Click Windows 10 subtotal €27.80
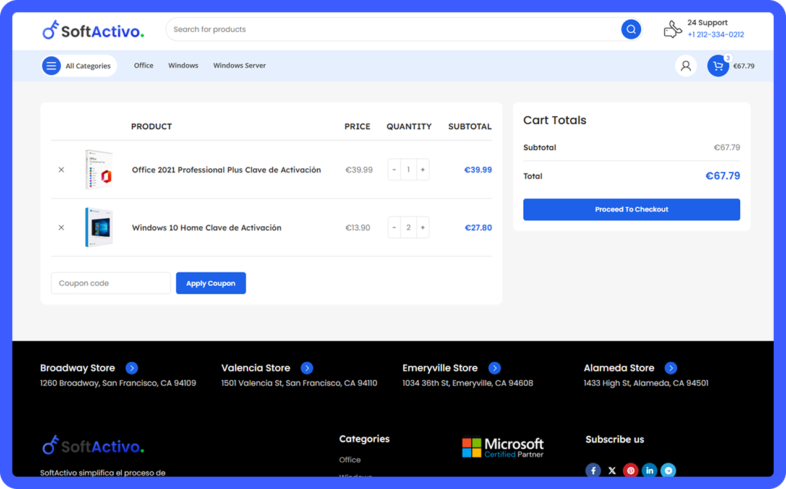The height and width of the screenshot is (489, 786). click(478, 227)
